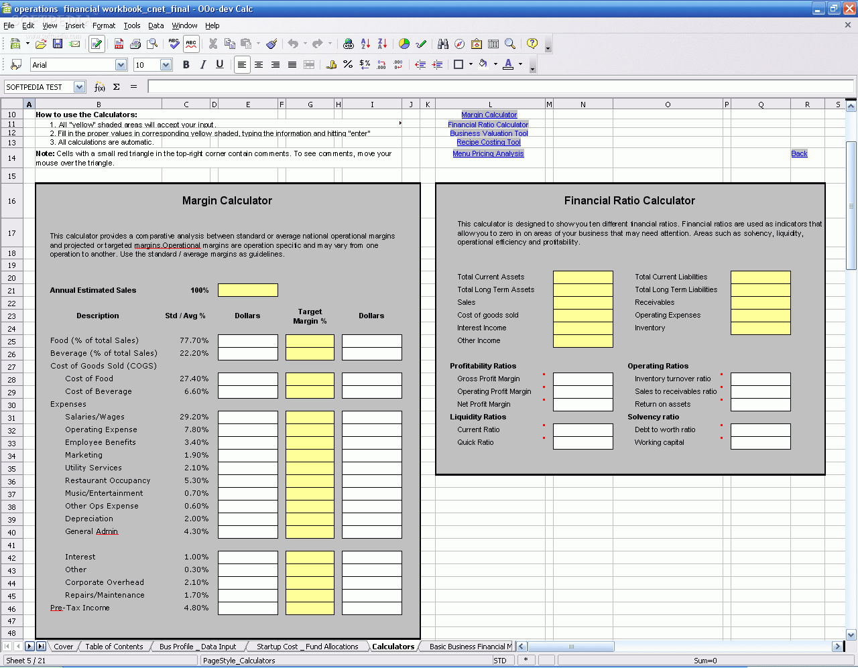The image size is (858, 668).
Task: Click the Redo arrow
Action: [x=318, y=44]
